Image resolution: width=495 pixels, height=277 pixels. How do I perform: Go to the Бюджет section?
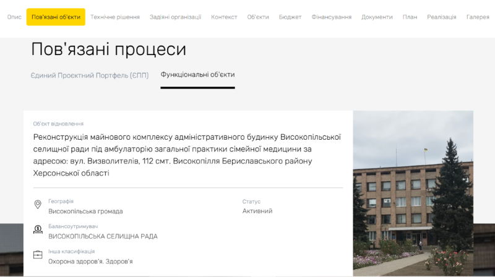point(290,17)
